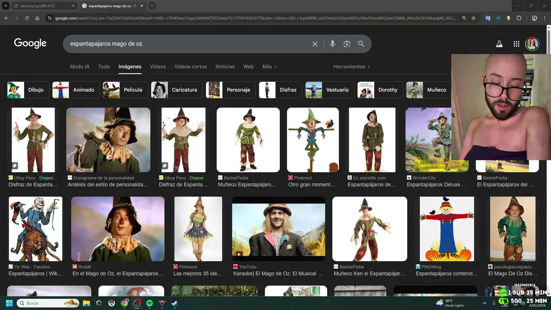
Task: Open Google Lens image search
Action: 347,44
